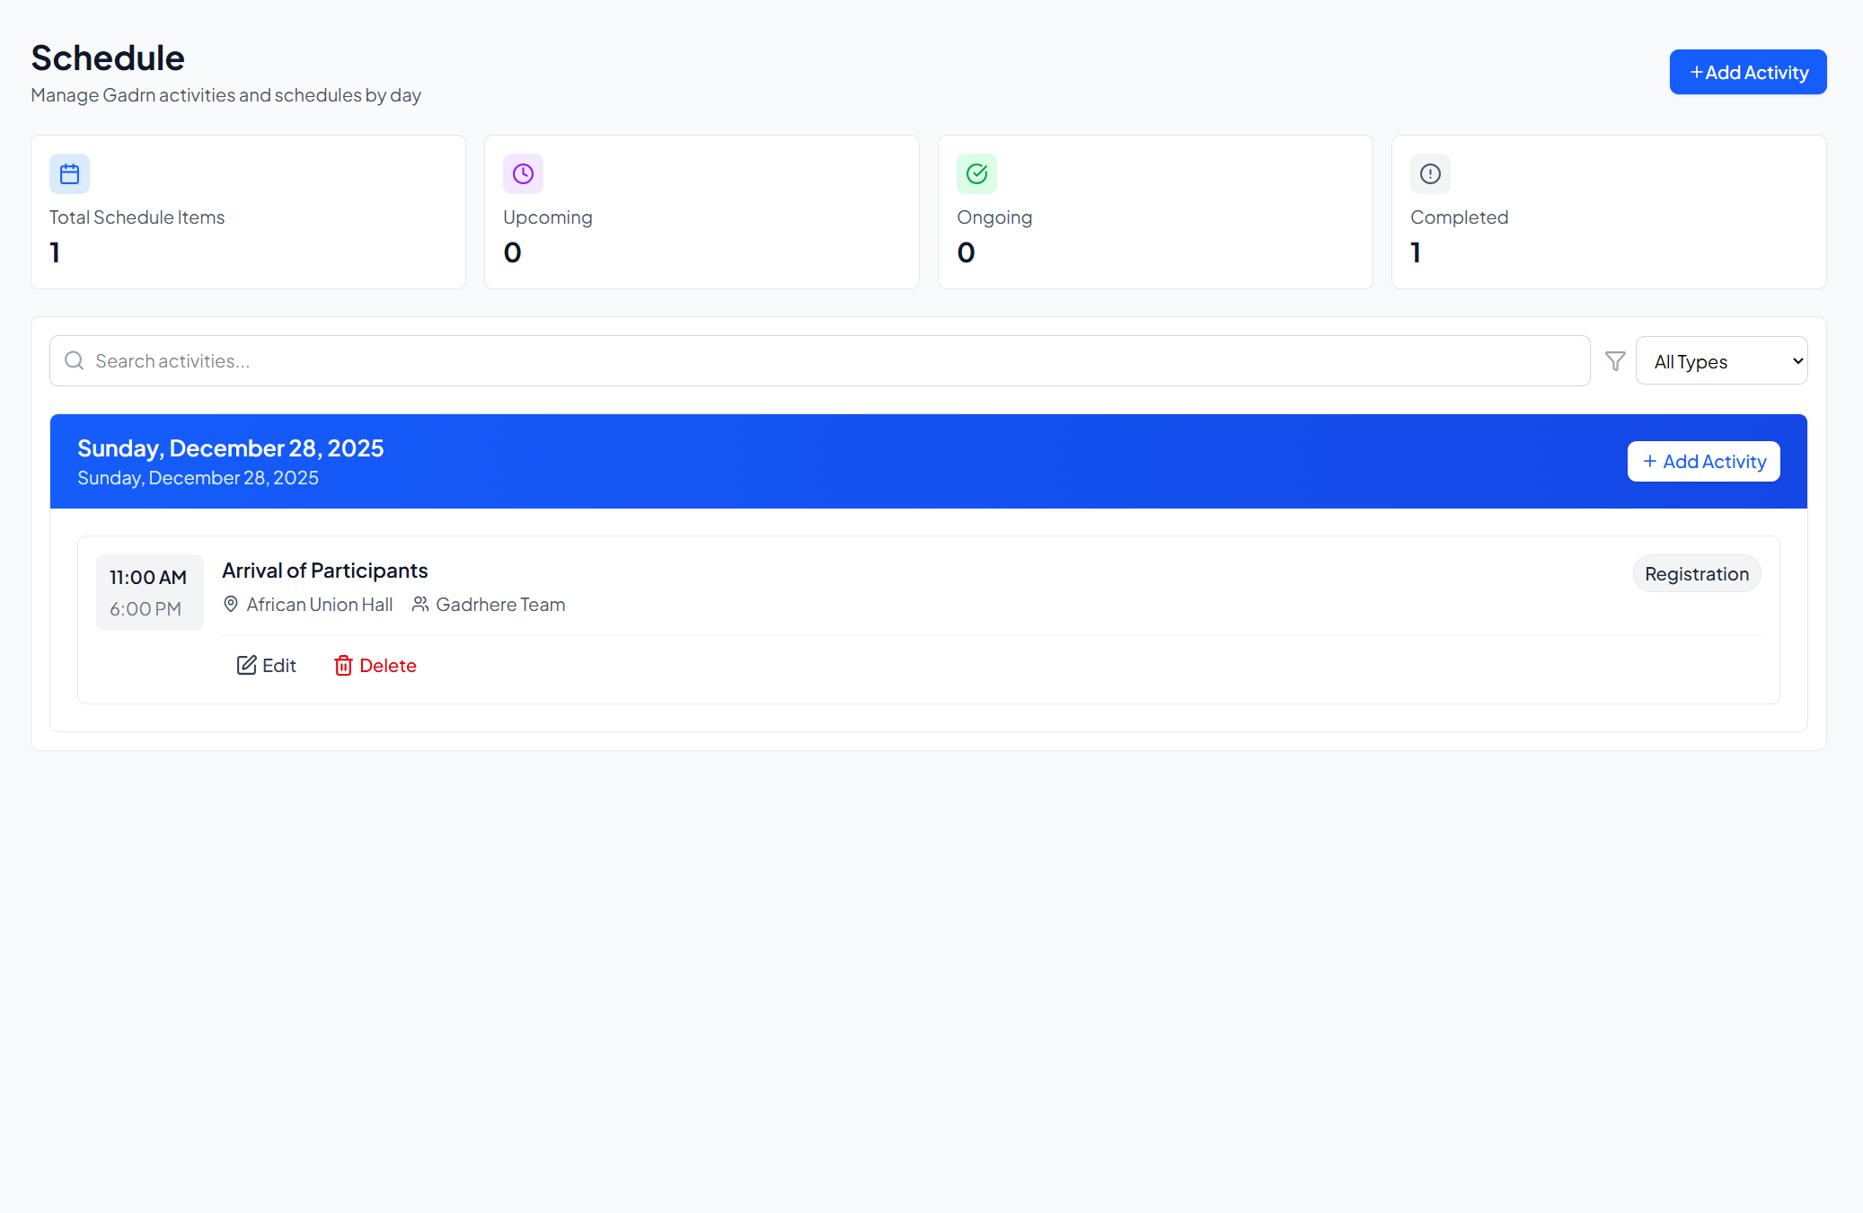The width and height of the screenshot is (1863, 1213).
Task: Click the trash icon next to Delete
Action: click(345, 665)
